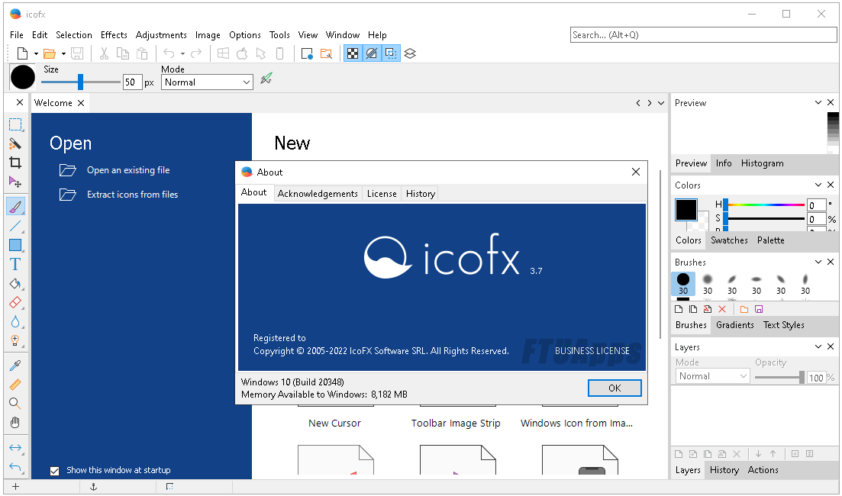842x496 pixels.
Task: Switch to the Swatches tab
Action: [x=729, y=240]
